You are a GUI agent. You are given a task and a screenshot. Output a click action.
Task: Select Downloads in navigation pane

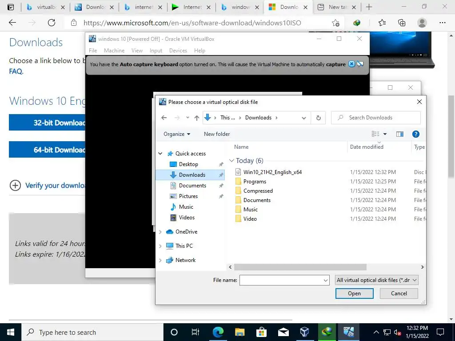tap(190, 175)
